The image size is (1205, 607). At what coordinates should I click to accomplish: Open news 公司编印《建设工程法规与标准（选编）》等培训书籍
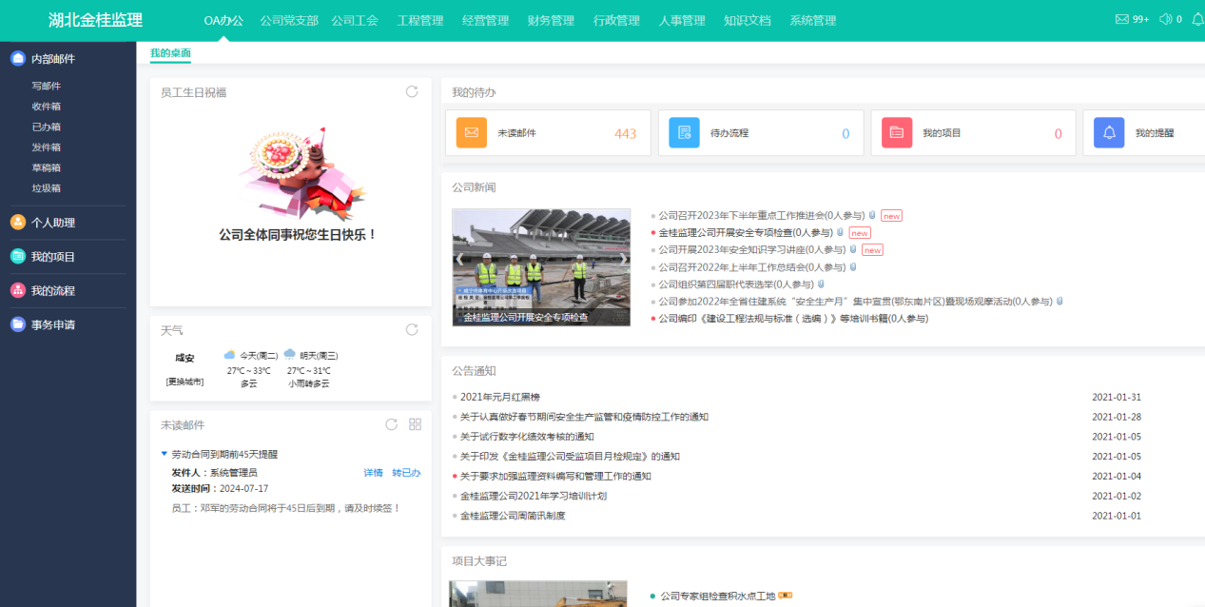pyautogui.click(x=793, y=319)
